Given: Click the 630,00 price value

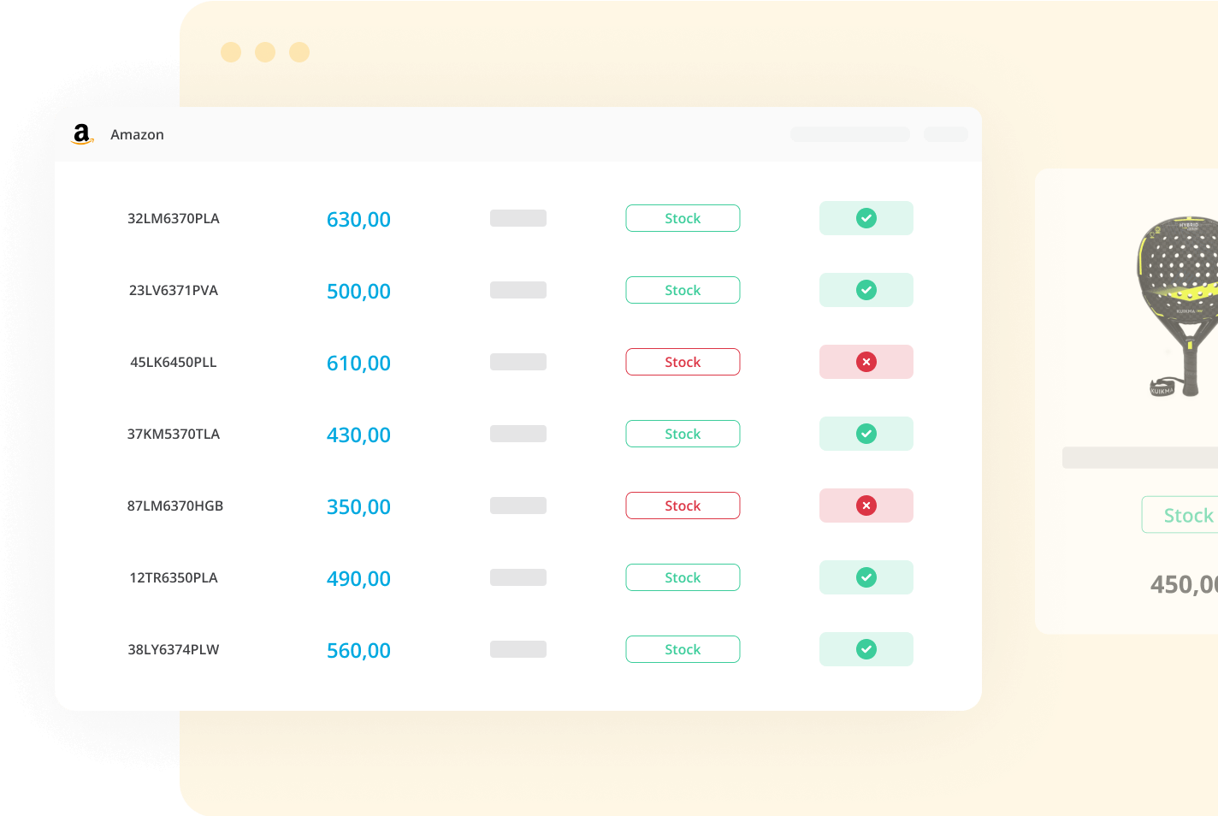Looking at the screenshot, I should point(358,219).
